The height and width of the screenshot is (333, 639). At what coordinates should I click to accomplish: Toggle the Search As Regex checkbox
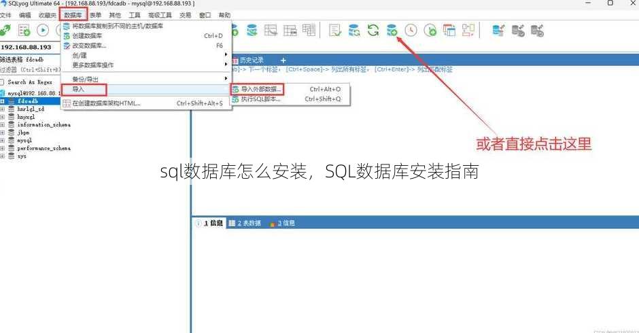coord(2,82)
